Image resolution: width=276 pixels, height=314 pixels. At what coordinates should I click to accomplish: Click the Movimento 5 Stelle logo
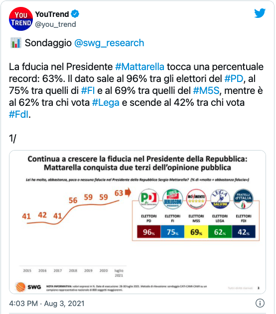coord(196,199)
